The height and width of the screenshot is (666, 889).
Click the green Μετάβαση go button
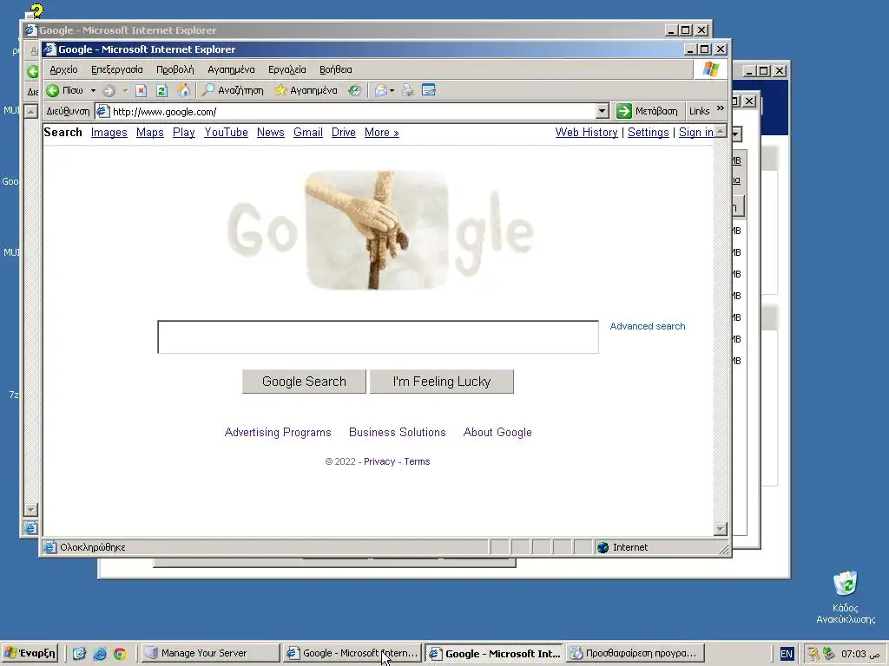[x=648, y=111]
